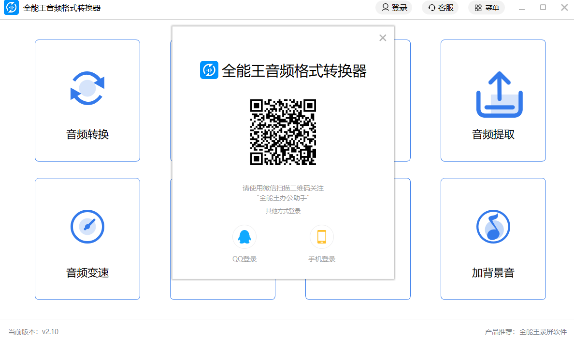574x339 pixels.
Task: Open the 登录 login button in header
Action: (x=394, y=8)
